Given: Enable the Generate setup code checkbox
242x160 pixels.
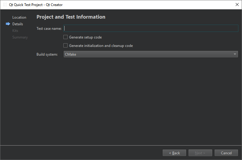Looking at the screenshot, I should tap(65, 37).
